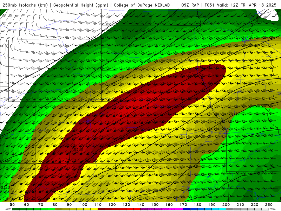281x211 pixels.
Task: Click the '230' color scale label
Action: 269,205
